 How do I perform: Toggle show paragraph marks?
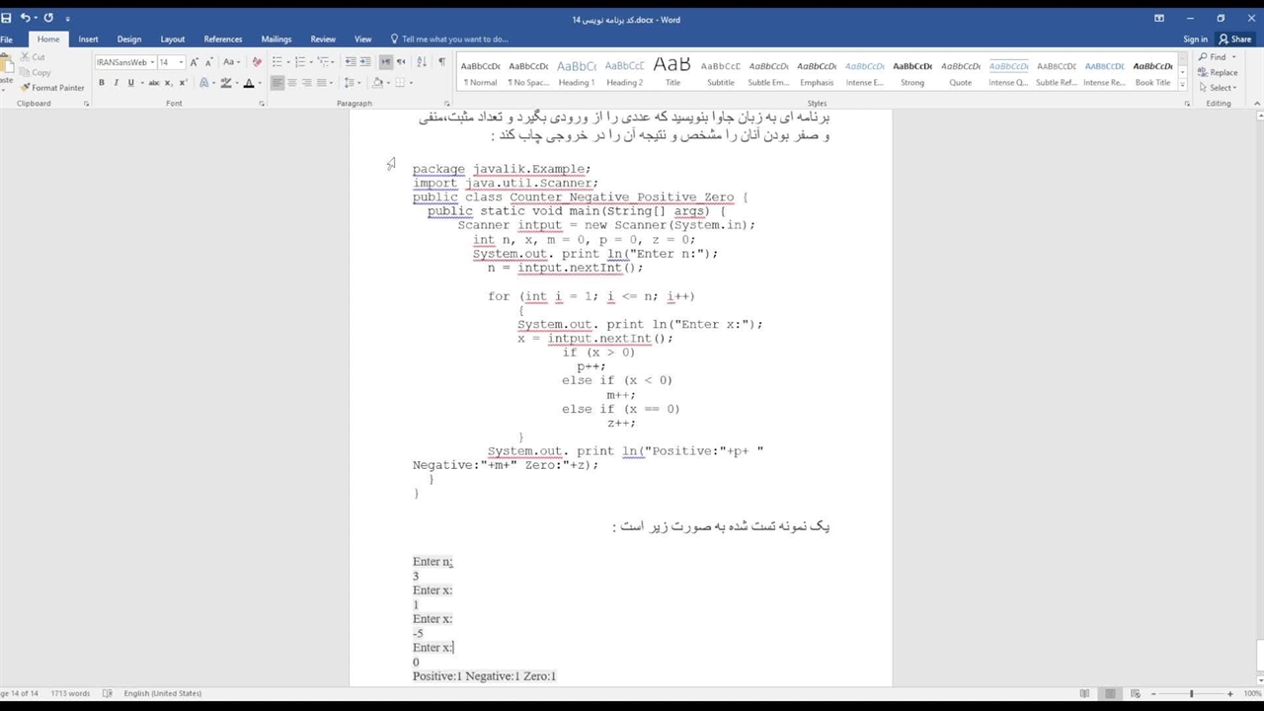441,62
